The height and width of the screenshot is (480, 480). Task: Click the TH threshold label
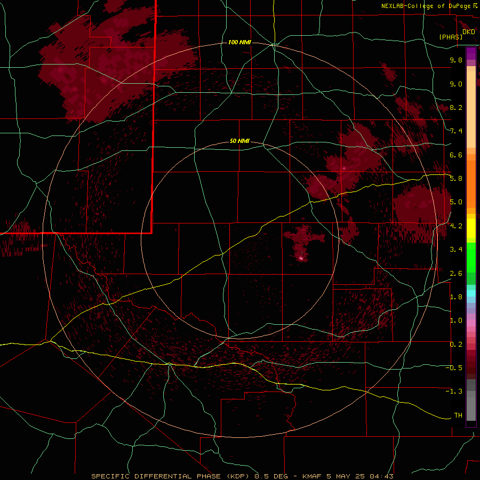point(458,415)
